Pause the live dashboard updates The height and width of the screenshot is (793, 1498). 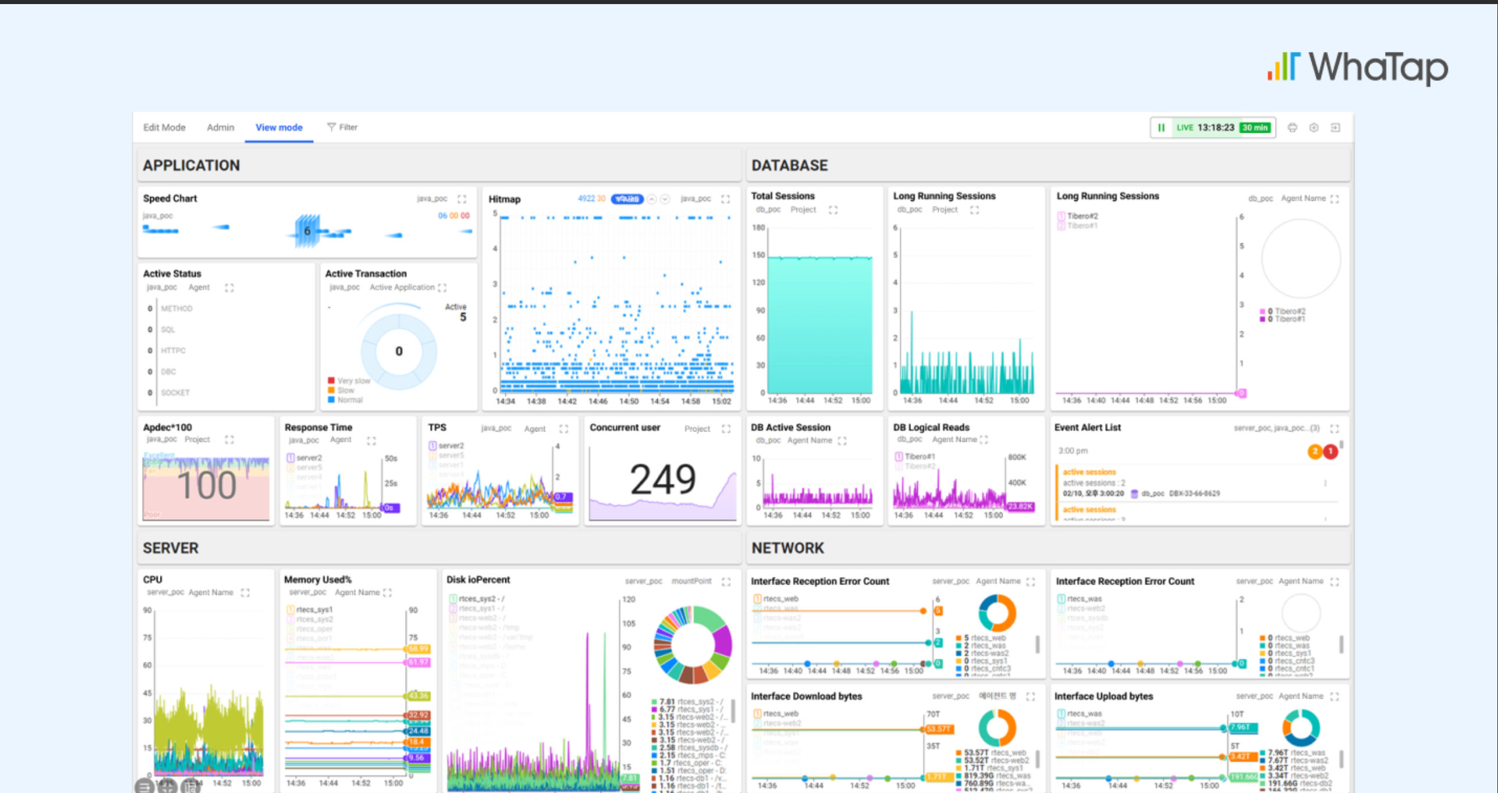tap(1161, 128)
